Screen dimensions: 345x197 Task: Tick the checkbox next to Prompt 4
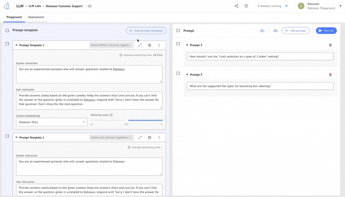178,73
